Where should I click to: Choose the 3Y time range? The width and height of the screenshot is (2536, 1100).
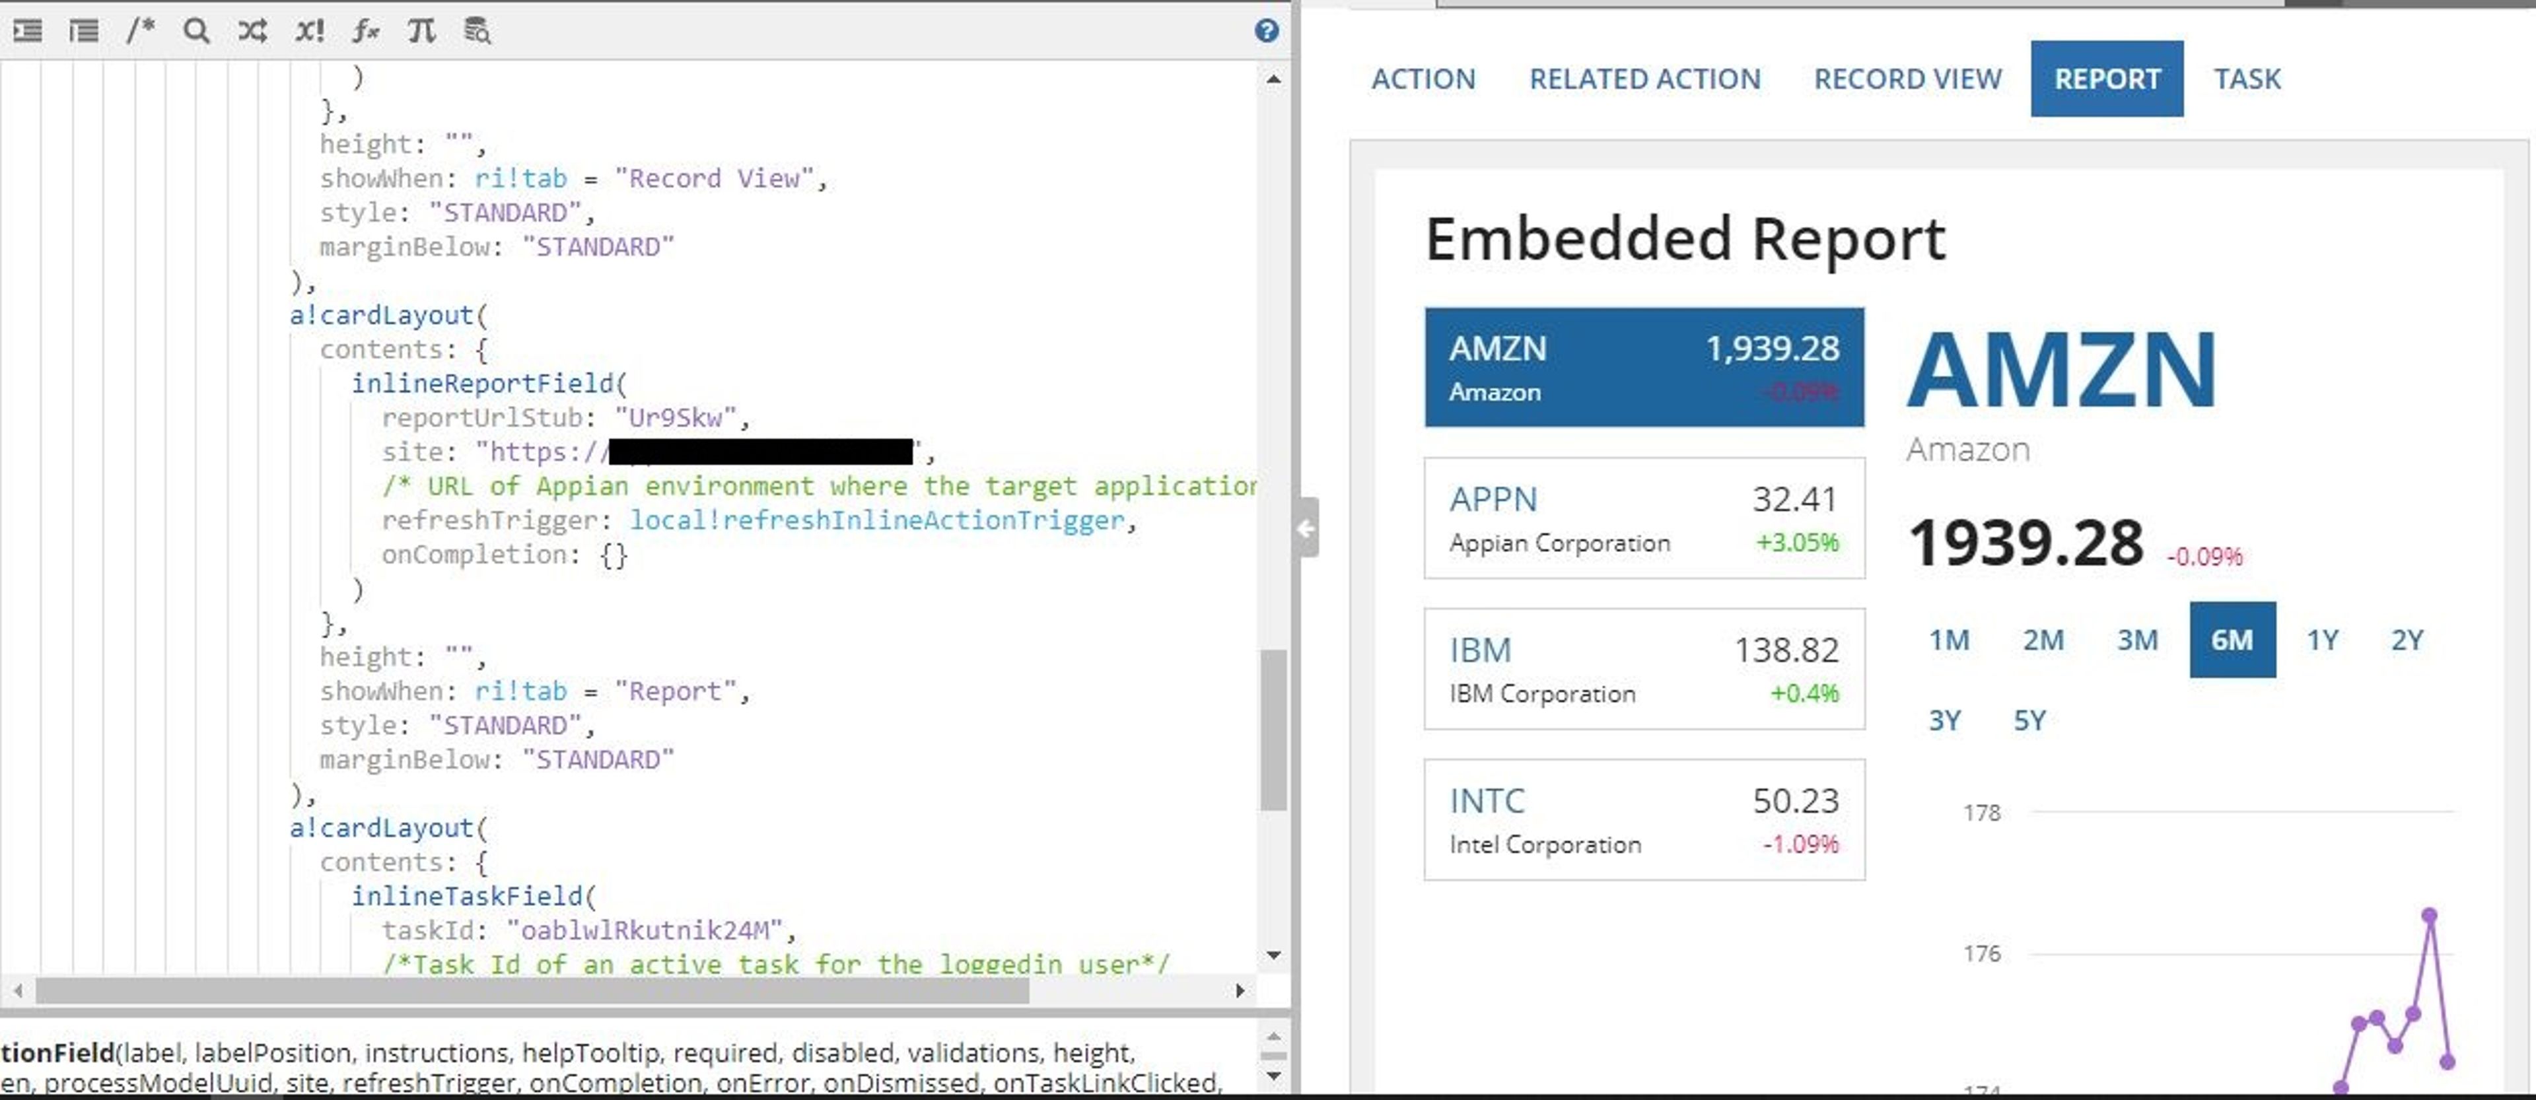pos(1944,720)
